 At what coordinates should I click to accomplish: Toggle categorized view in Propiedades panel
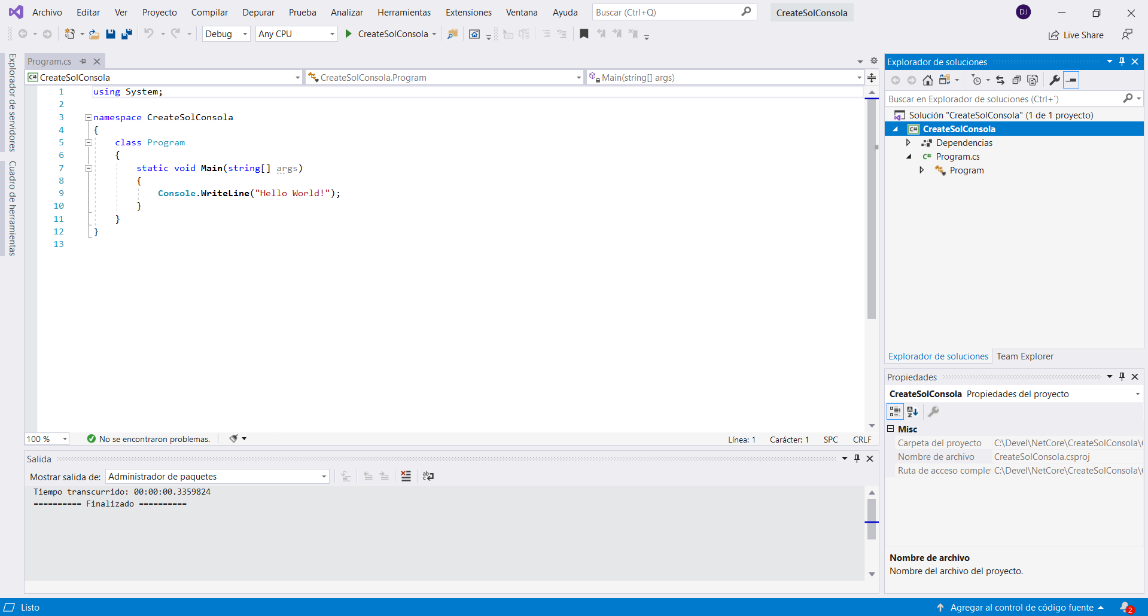895,411
